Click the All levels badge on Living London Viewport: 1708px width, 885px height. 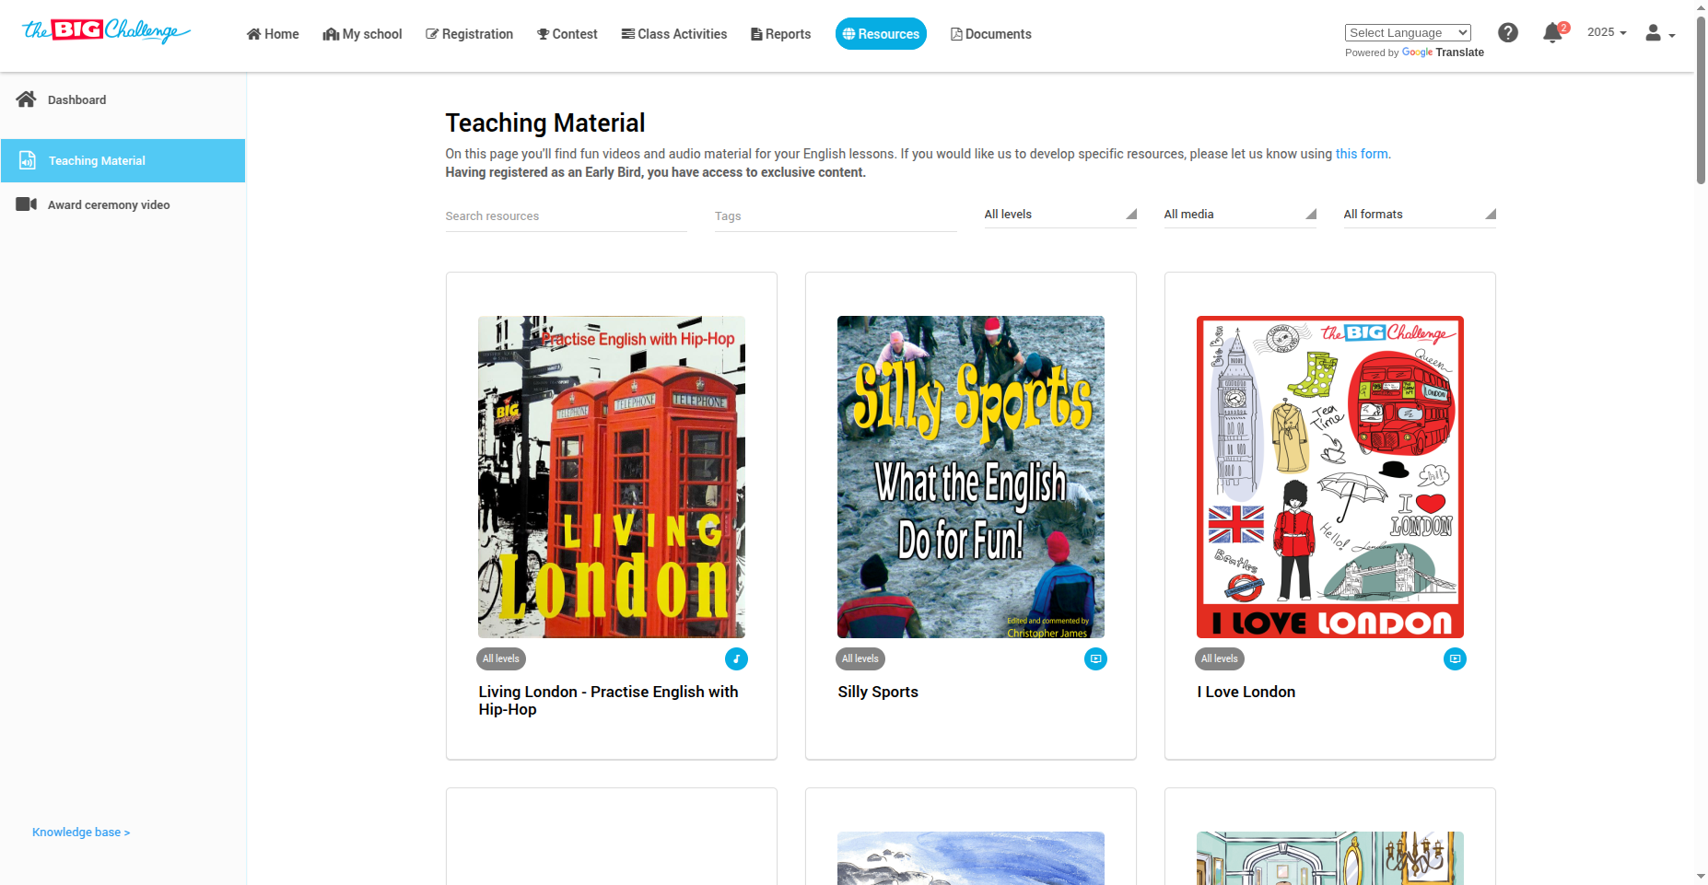tap(501, 658)
